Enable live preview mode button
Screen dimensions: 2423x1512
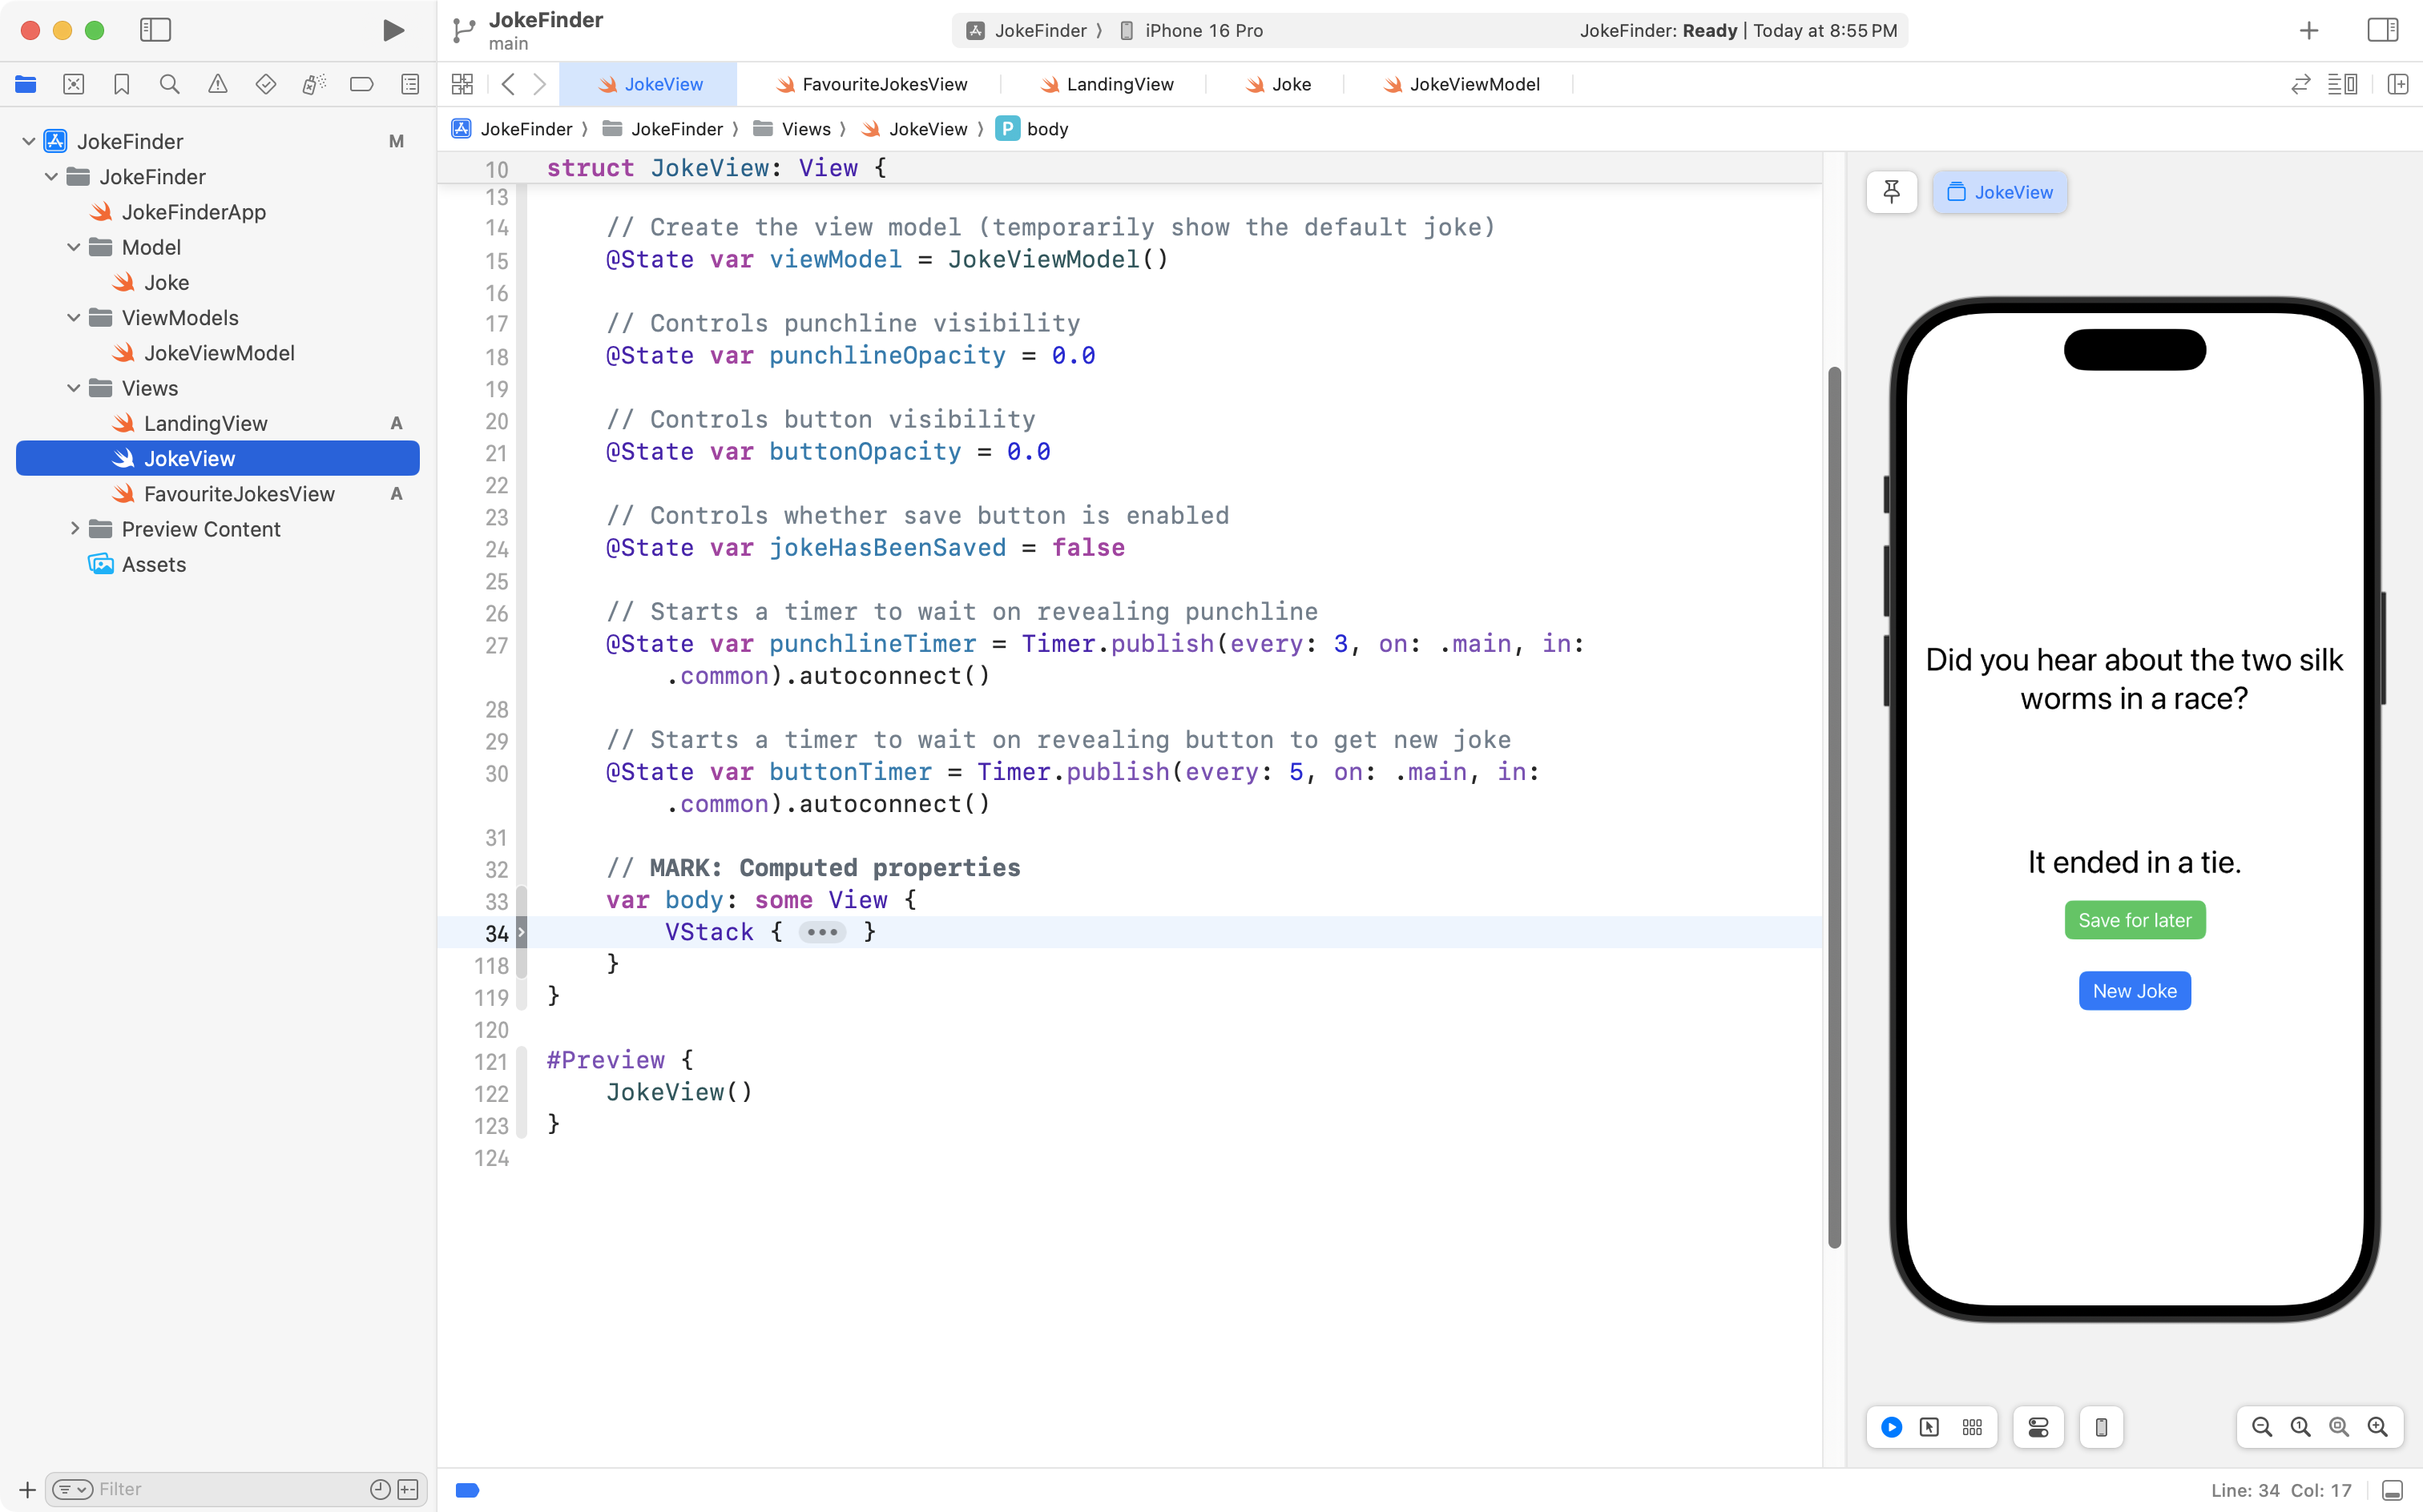click(x=1891, y=1427)
